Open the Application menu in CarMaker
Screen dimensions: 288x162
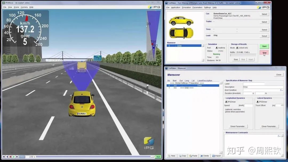pyautogui.click(x=175, y=7)
